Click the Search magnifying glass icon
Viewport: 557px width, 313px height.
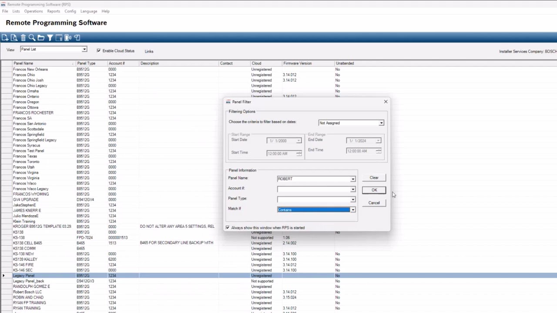point(32,38)
